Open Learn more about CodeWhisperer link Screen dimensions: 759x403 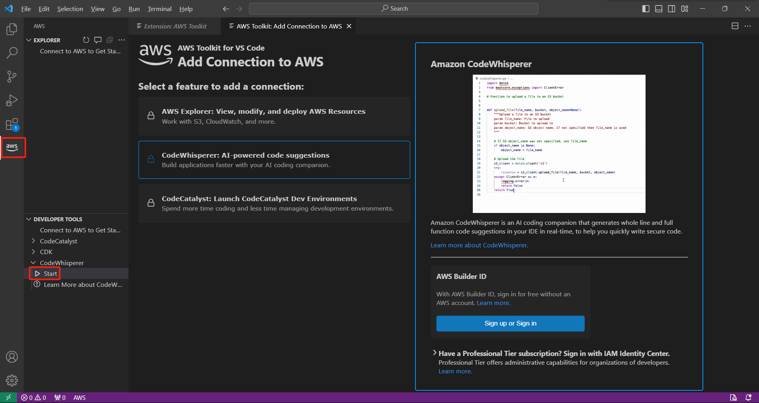479,245
